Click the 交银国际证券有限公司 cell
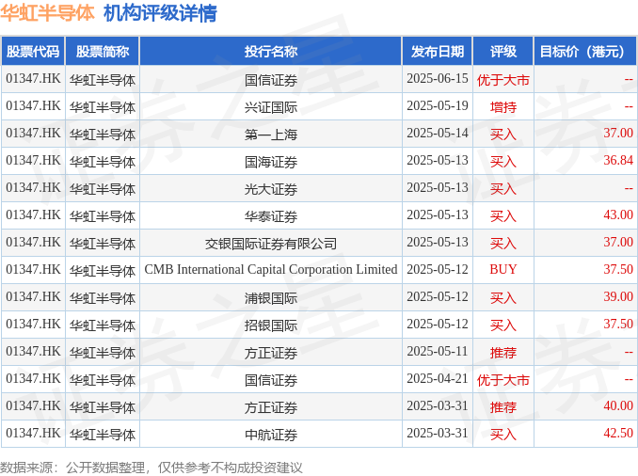638x476 pixels. (x=271, y=244)
